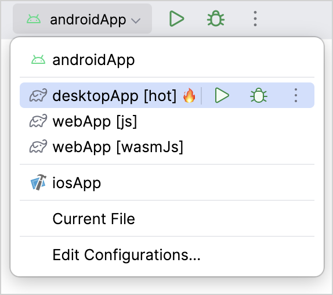The image size is (333, 295).
Task: Click the fire emoji next to desktopApp [hot]
Action: pos(189,95)
